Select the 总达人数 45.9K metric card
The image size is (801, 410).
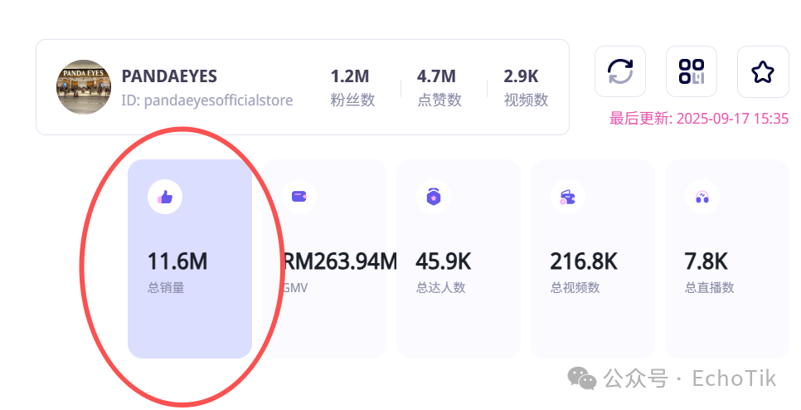[x=459, y=259]
